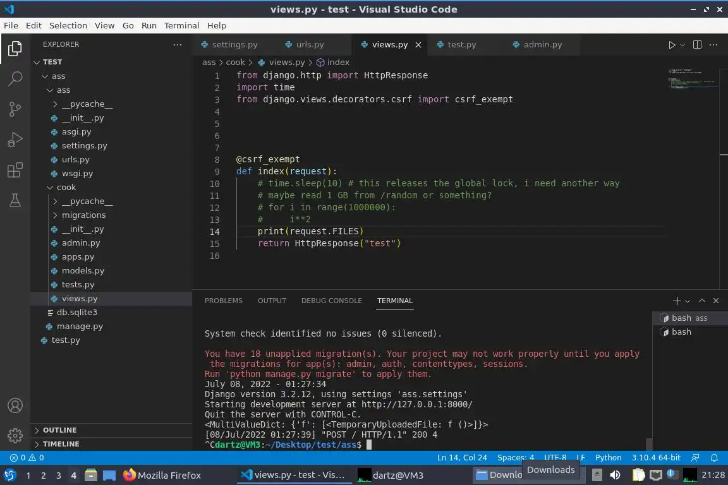
Task: Open the Terminal menu
Action: (x=181, y=25)
